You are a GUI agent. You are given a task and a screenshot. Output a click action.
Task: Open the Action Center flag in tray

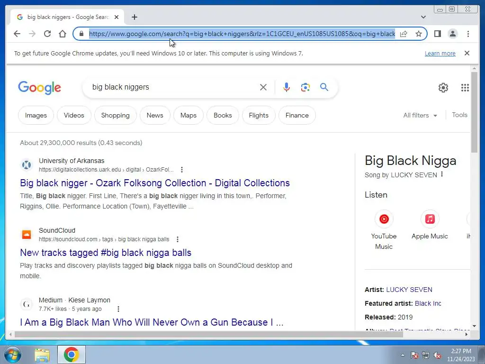click(414, 355)
